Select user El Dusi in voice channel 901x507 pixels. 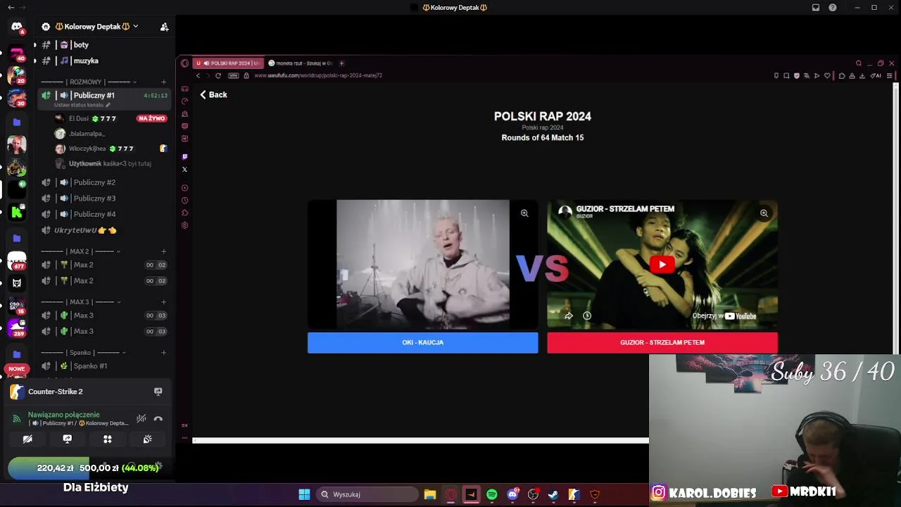pos(111,118)
